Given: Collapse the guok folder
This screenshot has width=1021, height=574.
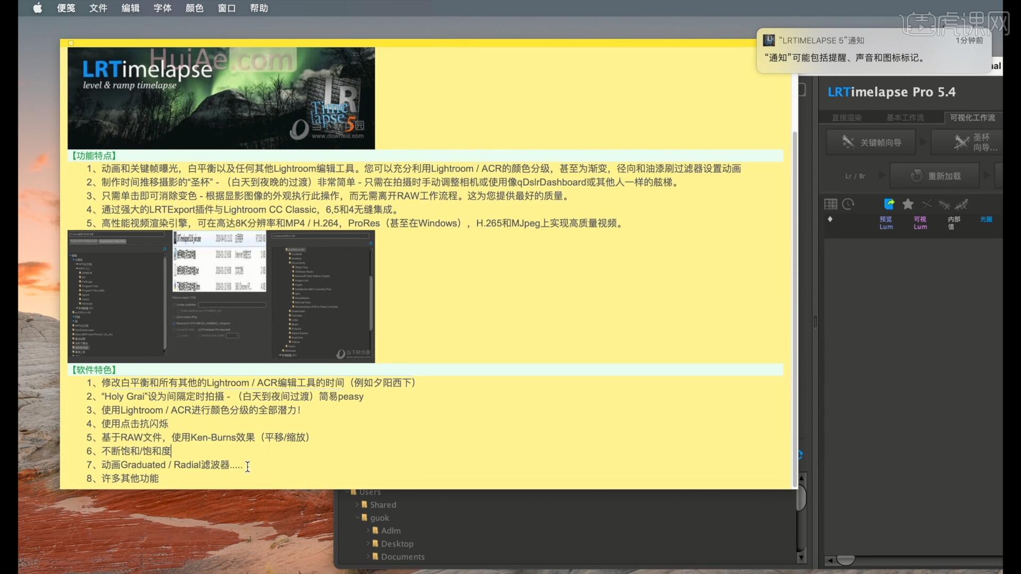Looking at the screenshot, I should tap(357, 517).
